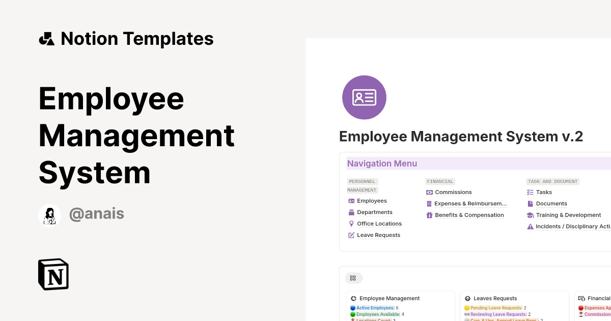611x321 pixels.
Task: Select the Benefits & Compensation gift icon
Action: (x=429, y=215)
